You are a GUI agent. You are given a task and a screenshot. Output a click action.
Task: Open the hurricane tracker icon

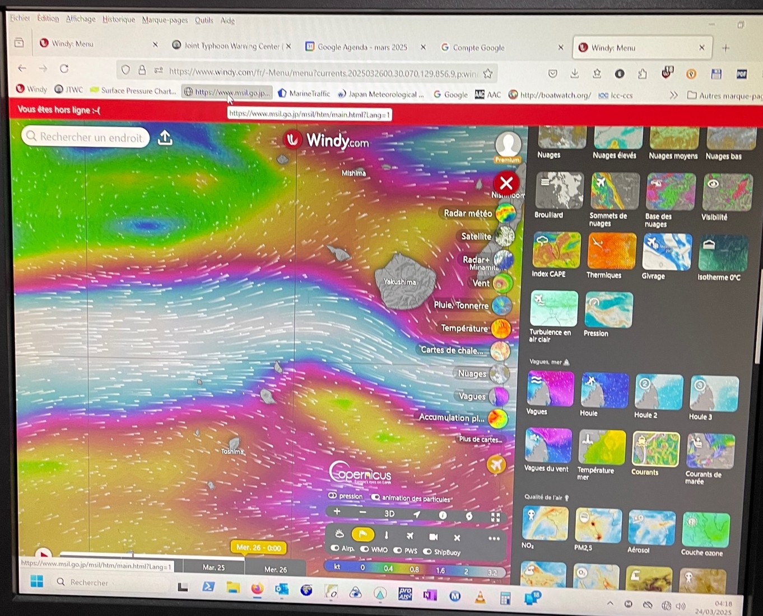pos(469,516)
